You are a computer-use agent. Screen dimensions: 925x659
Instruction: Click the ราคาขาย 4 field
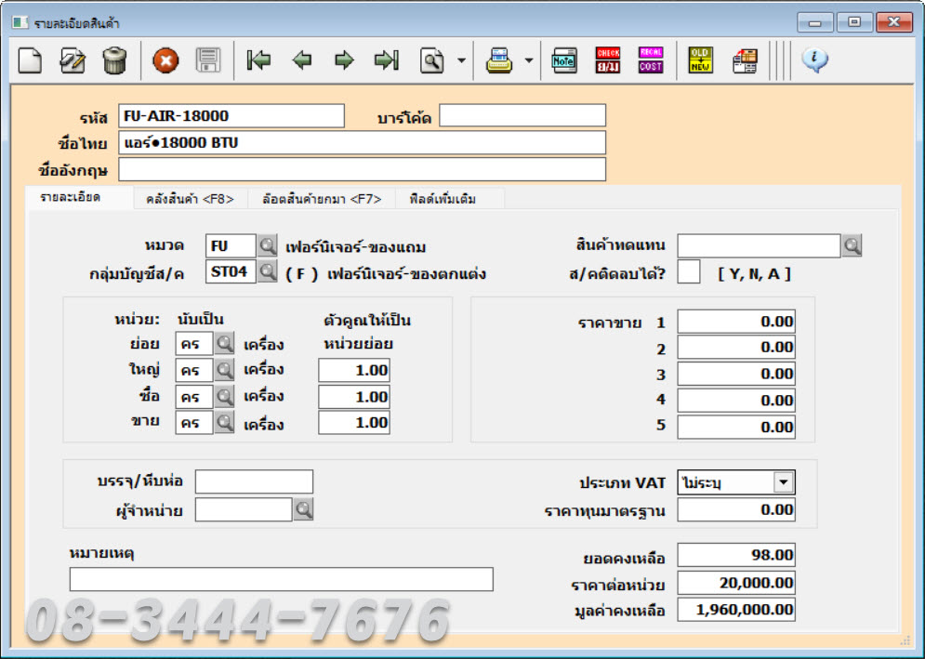click(736, 401)
